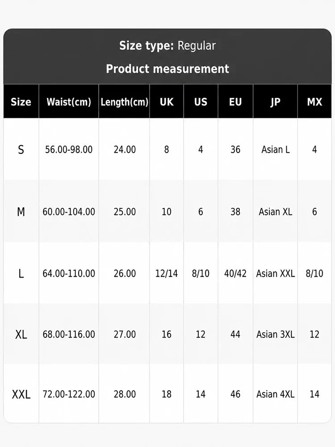Click the Size column header
Viewport: 335px width, 447px height.
pos(21,102)
